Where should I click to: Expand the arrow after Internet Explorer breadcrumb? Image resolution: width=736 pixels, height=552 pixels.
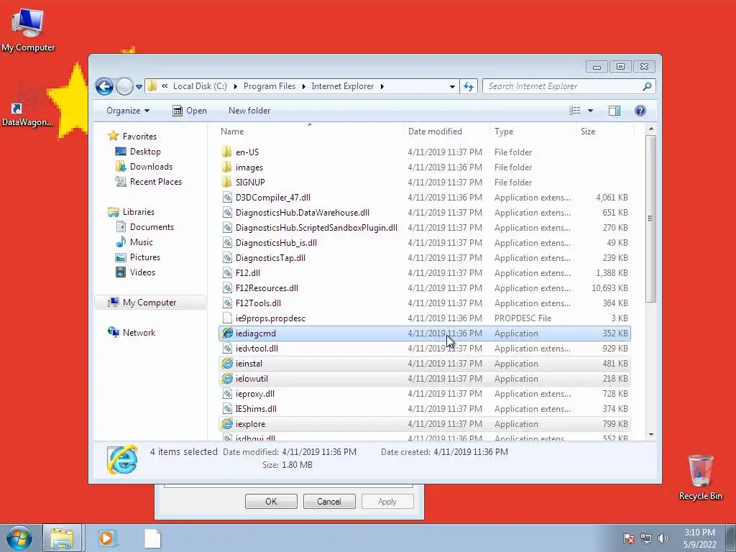pyautogui.click(x=382, y=86)
